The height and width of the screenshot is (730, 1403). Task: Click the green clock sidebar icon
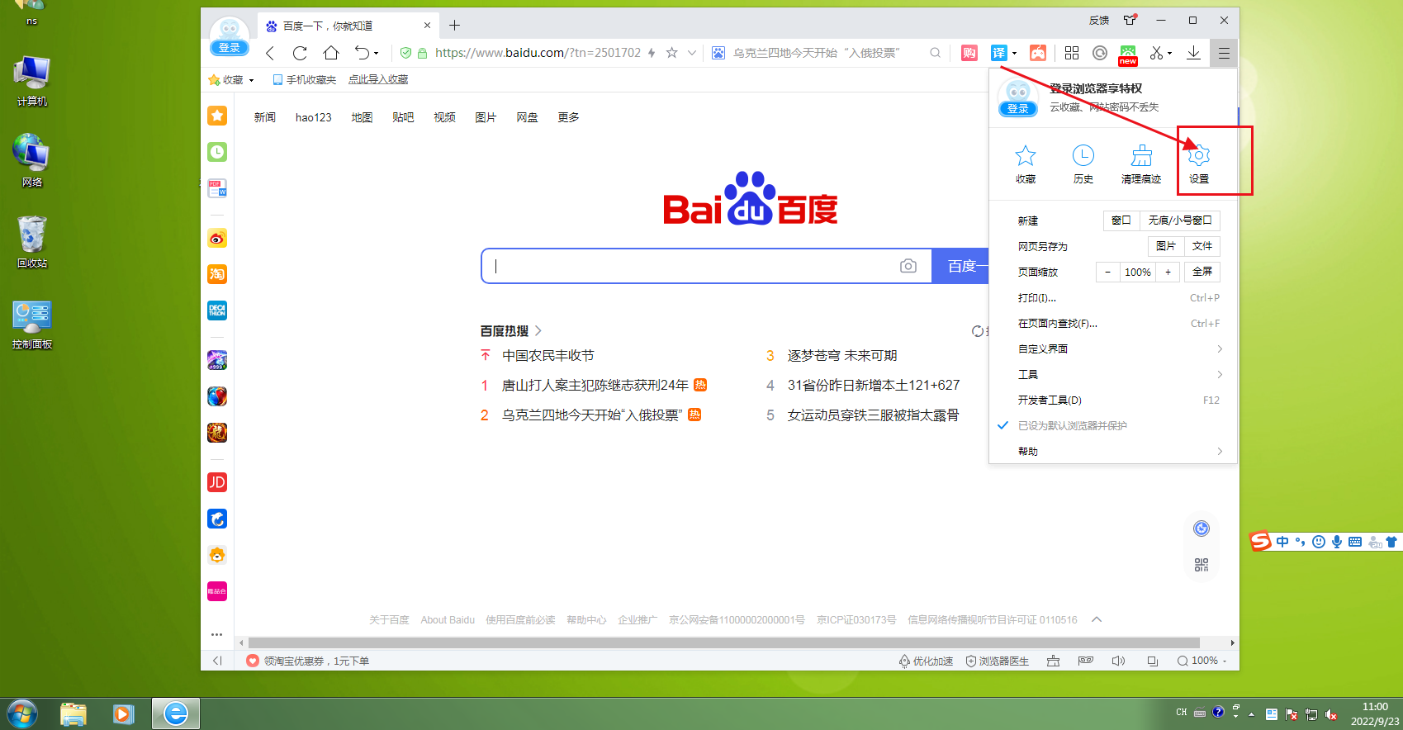point(217,152)
